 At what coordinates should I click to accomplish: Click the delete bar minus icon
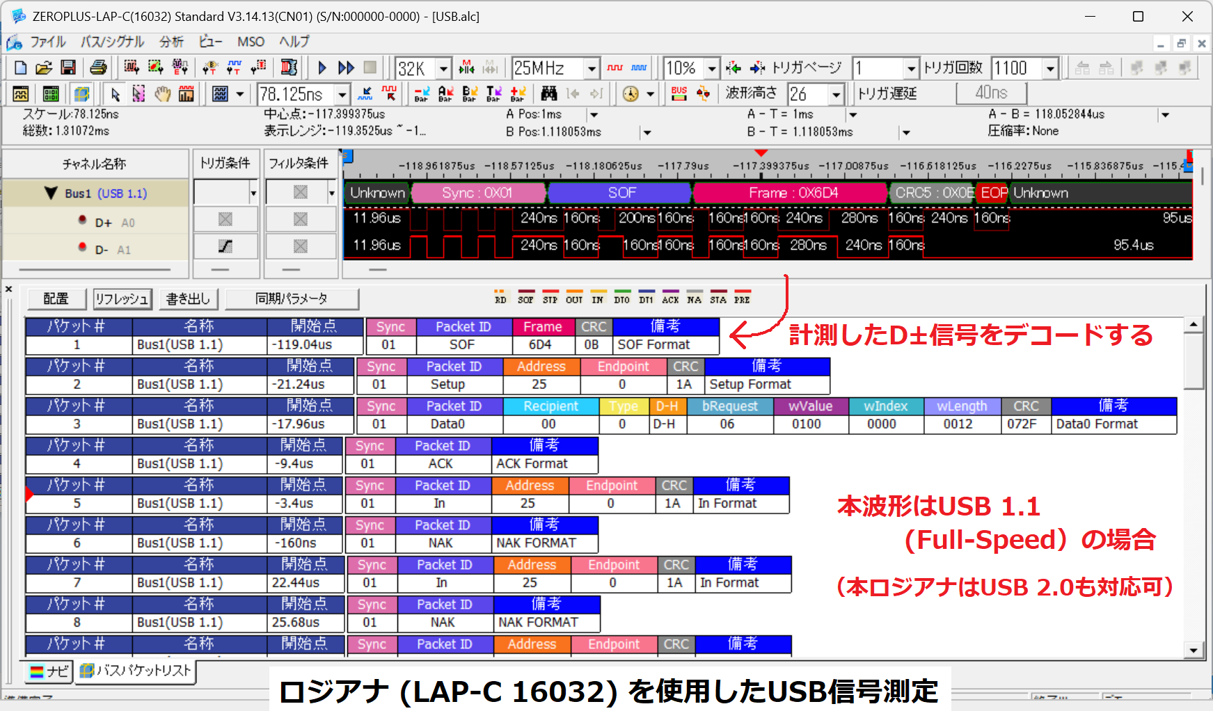(x=421, y=93)
